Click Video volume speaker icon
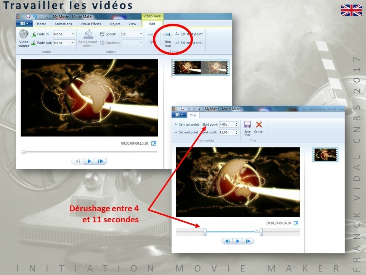The image size is (366, 275). 24,34
